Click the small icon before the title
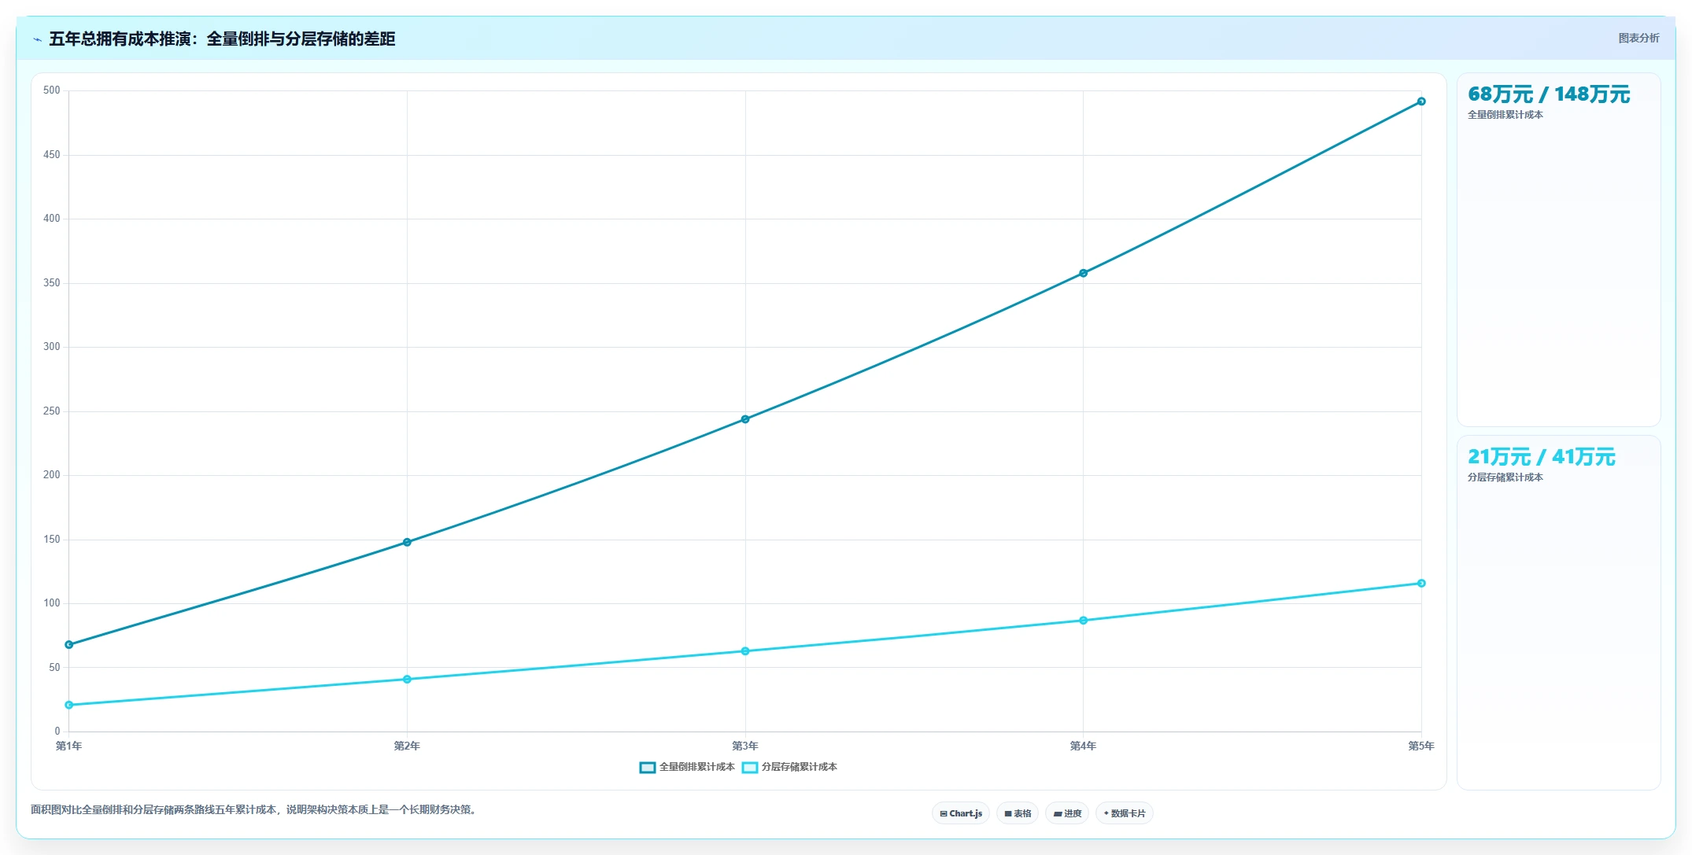1692x855 pixels. point(37,39)
